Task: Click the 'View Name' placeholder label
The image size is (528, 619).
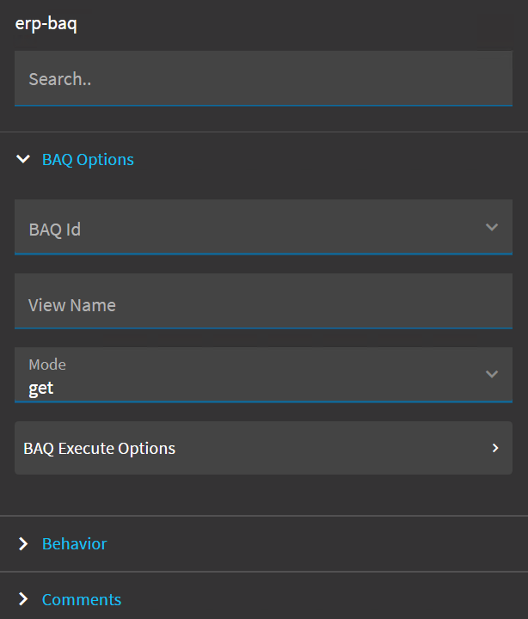Action: pyautogui.click(x=72, y=305)
